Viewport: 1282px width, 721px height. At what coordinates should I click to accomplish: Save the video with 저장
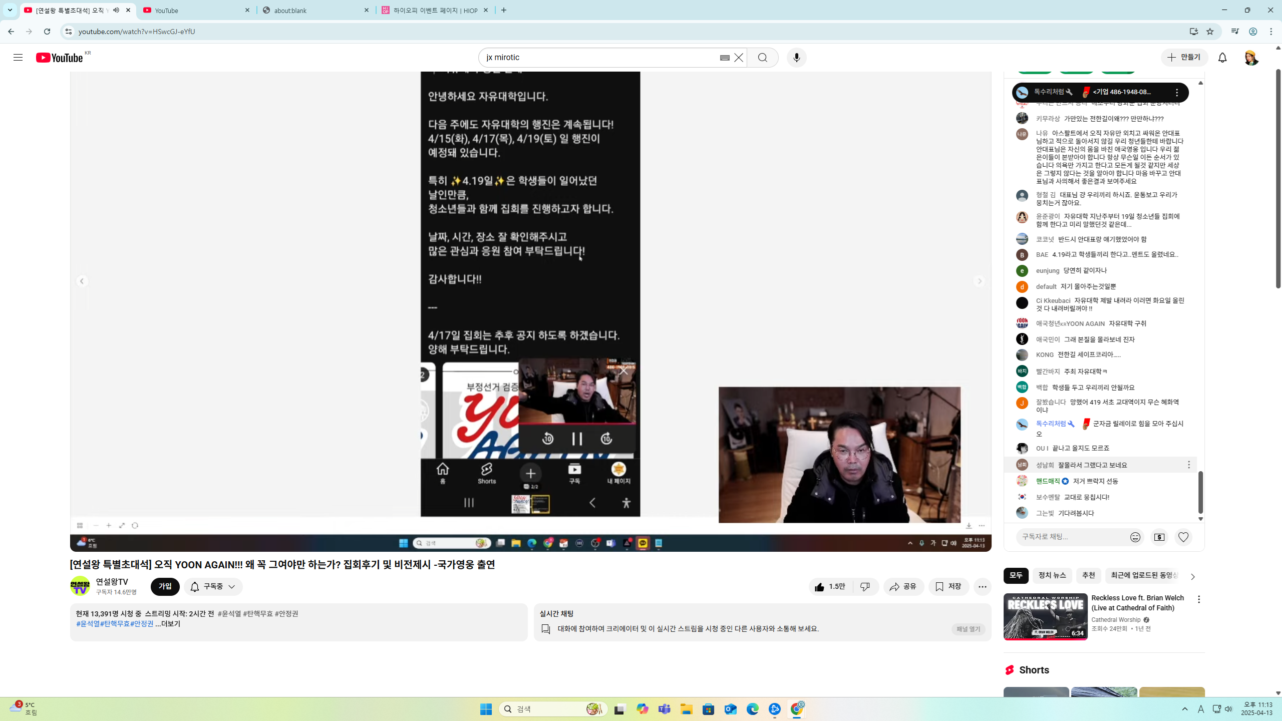(948, 586)
